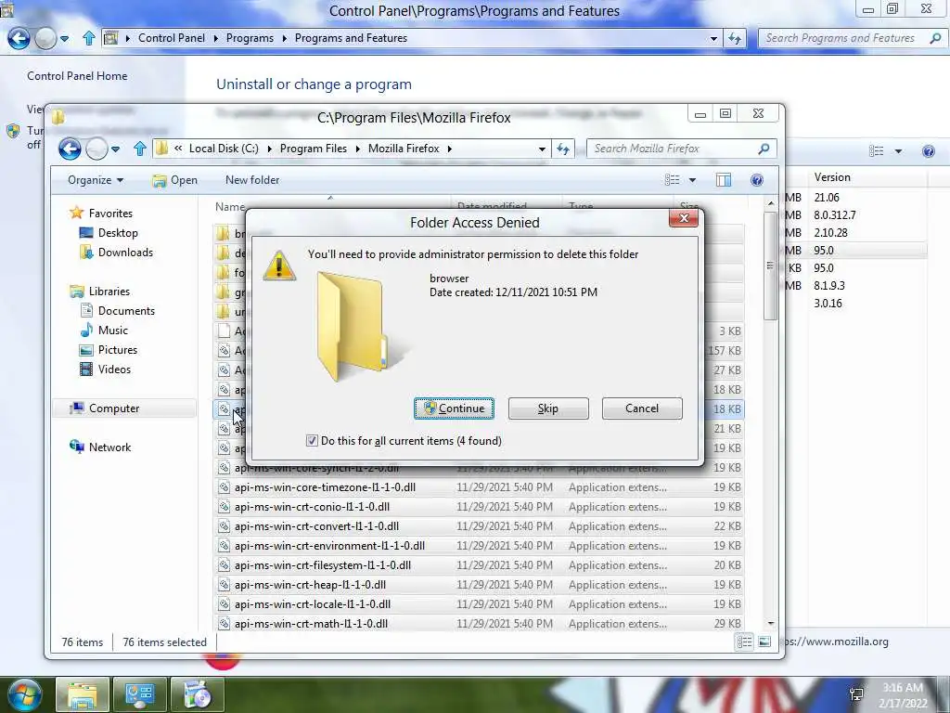Click scroll down arrow of file list

[x=771, y=623]
